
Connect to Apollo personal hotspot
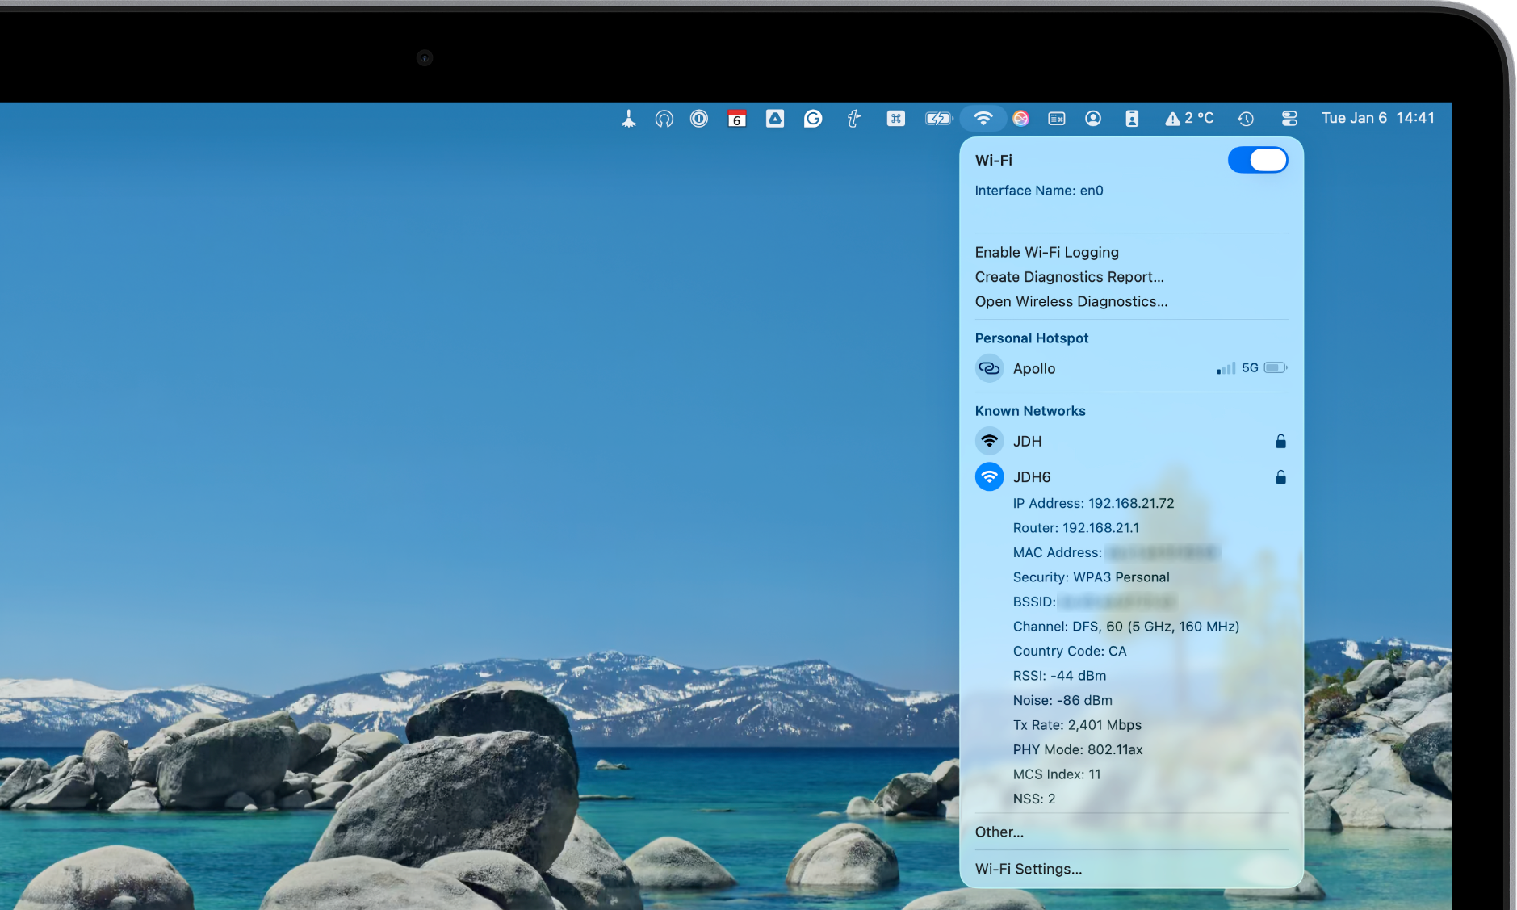[x=1034, y=368]
